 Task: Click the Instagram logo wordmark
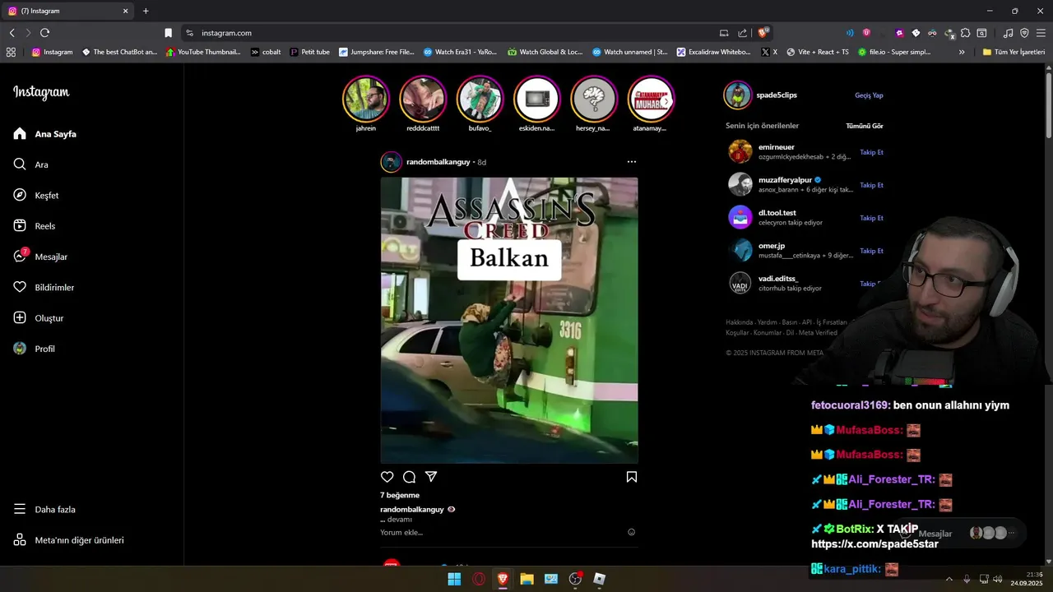coord(41,92)
